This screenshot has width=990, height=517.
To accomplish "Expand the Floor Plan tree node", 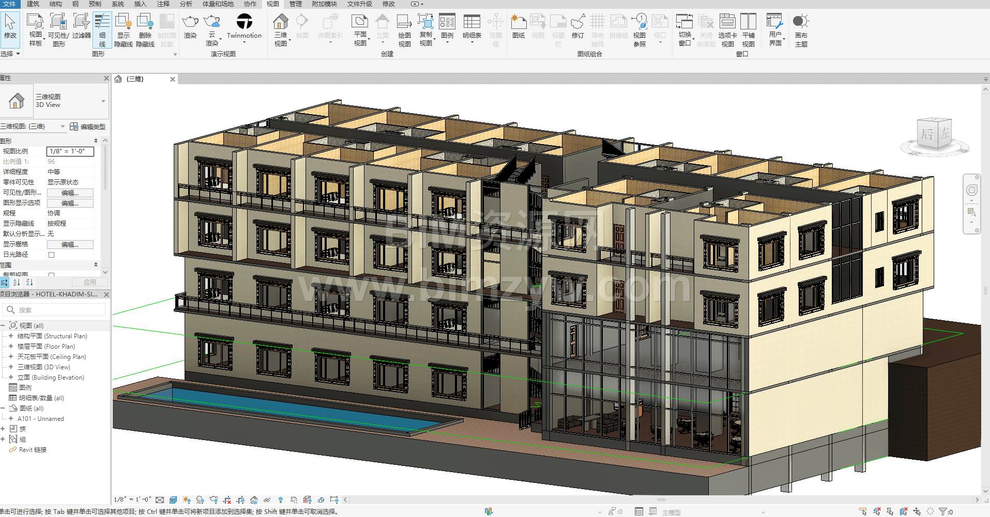I will pyautogui.click(x=11, y=347).
